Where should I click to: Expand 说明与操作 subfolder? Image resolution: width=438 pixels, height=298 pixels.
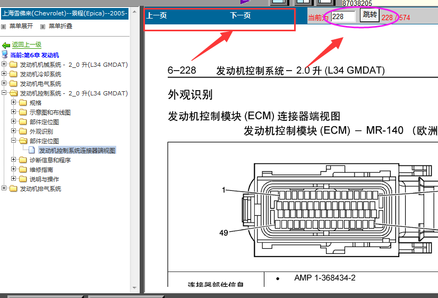13,178
